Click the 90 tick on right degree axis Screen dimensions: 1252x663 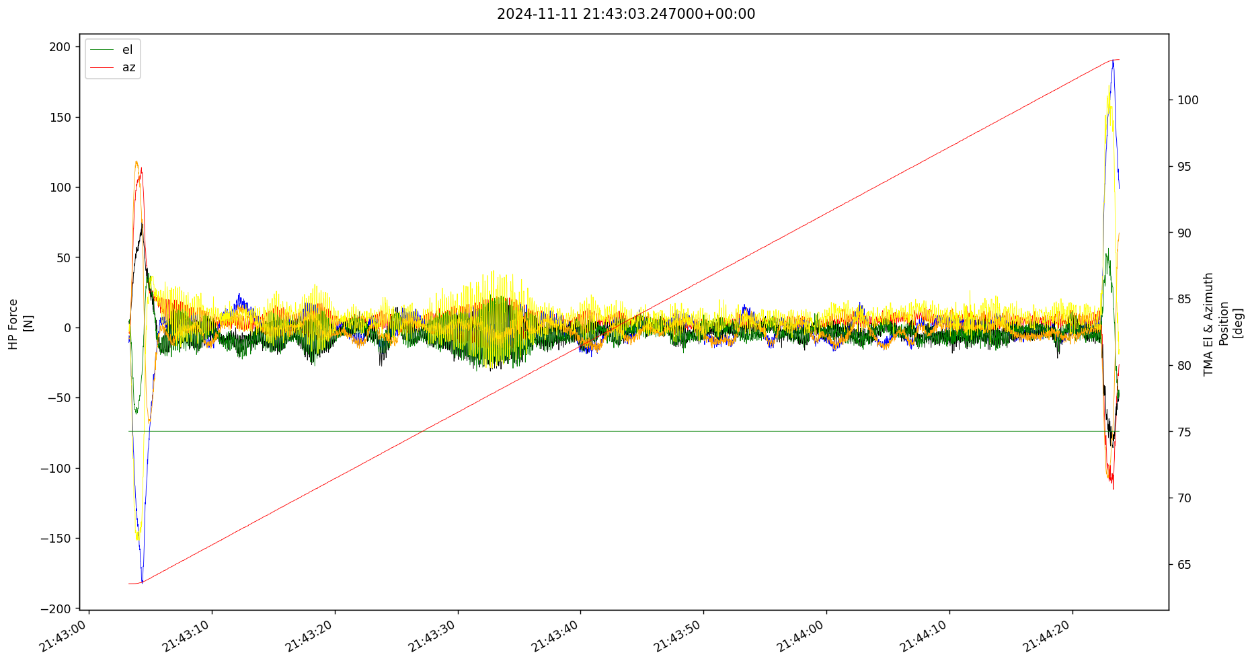click(x=1183, y=233)
